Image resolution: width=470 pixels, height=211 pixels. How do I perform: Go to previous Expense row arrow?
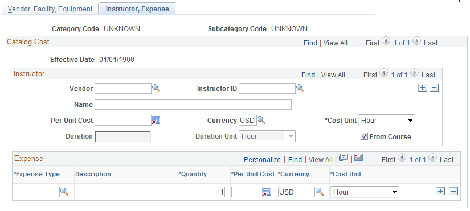coord(402,158)
